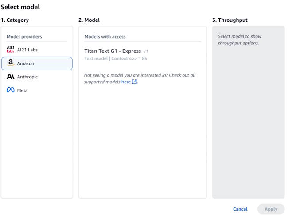Click the AI21 Labs logo icon
Screen dimensions: 288x215
click(11, 50)
